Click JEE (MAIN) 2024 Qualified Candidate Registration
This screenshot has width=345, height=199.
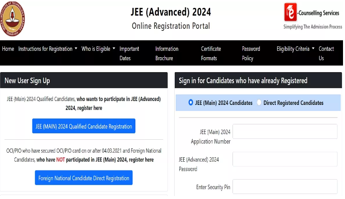pyautogui.click(x=84, y=126)
